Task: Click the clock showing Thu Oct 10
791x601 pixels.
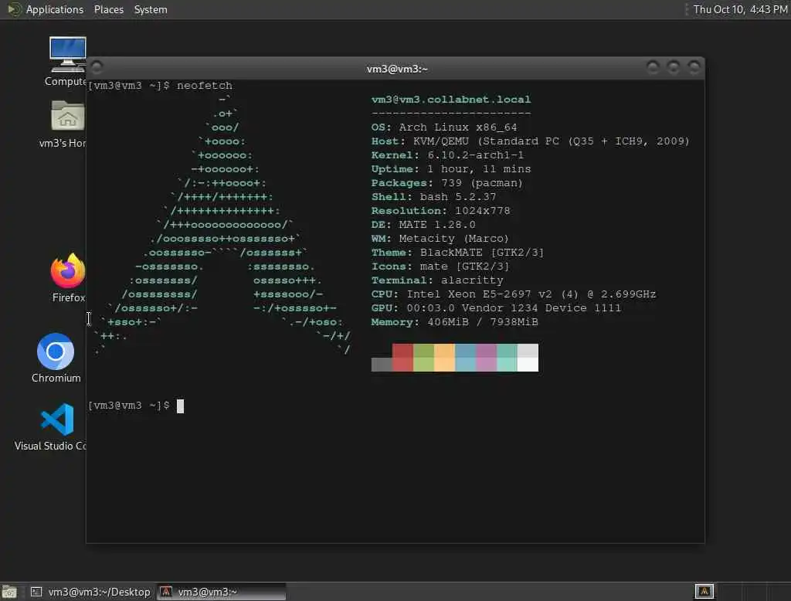Action: 740,9
